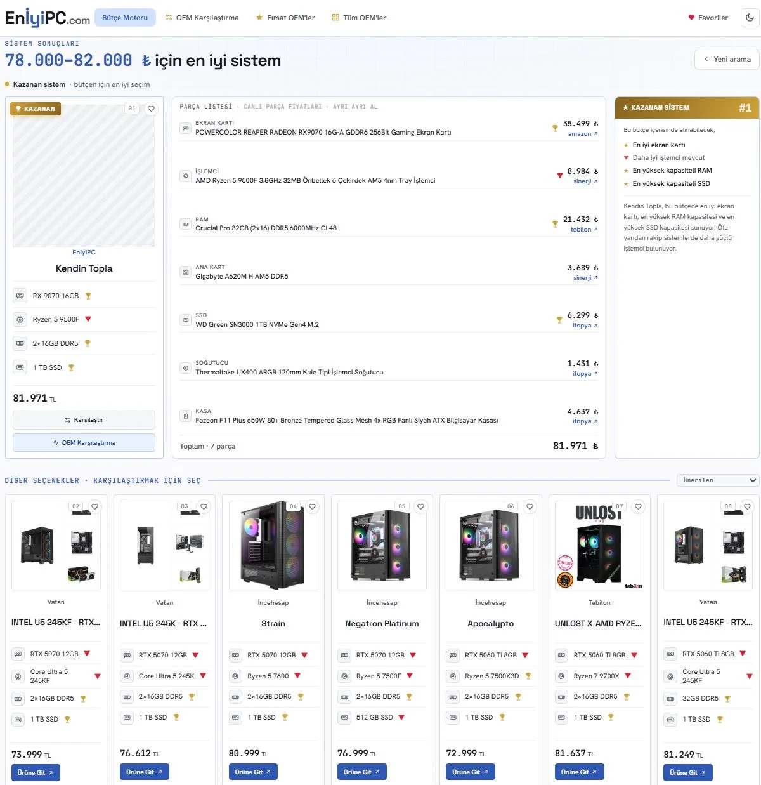The width and height of the screenshot is (761, 785).
Task: Click Karşılaştır button on winner card
Action: (84, 420)
